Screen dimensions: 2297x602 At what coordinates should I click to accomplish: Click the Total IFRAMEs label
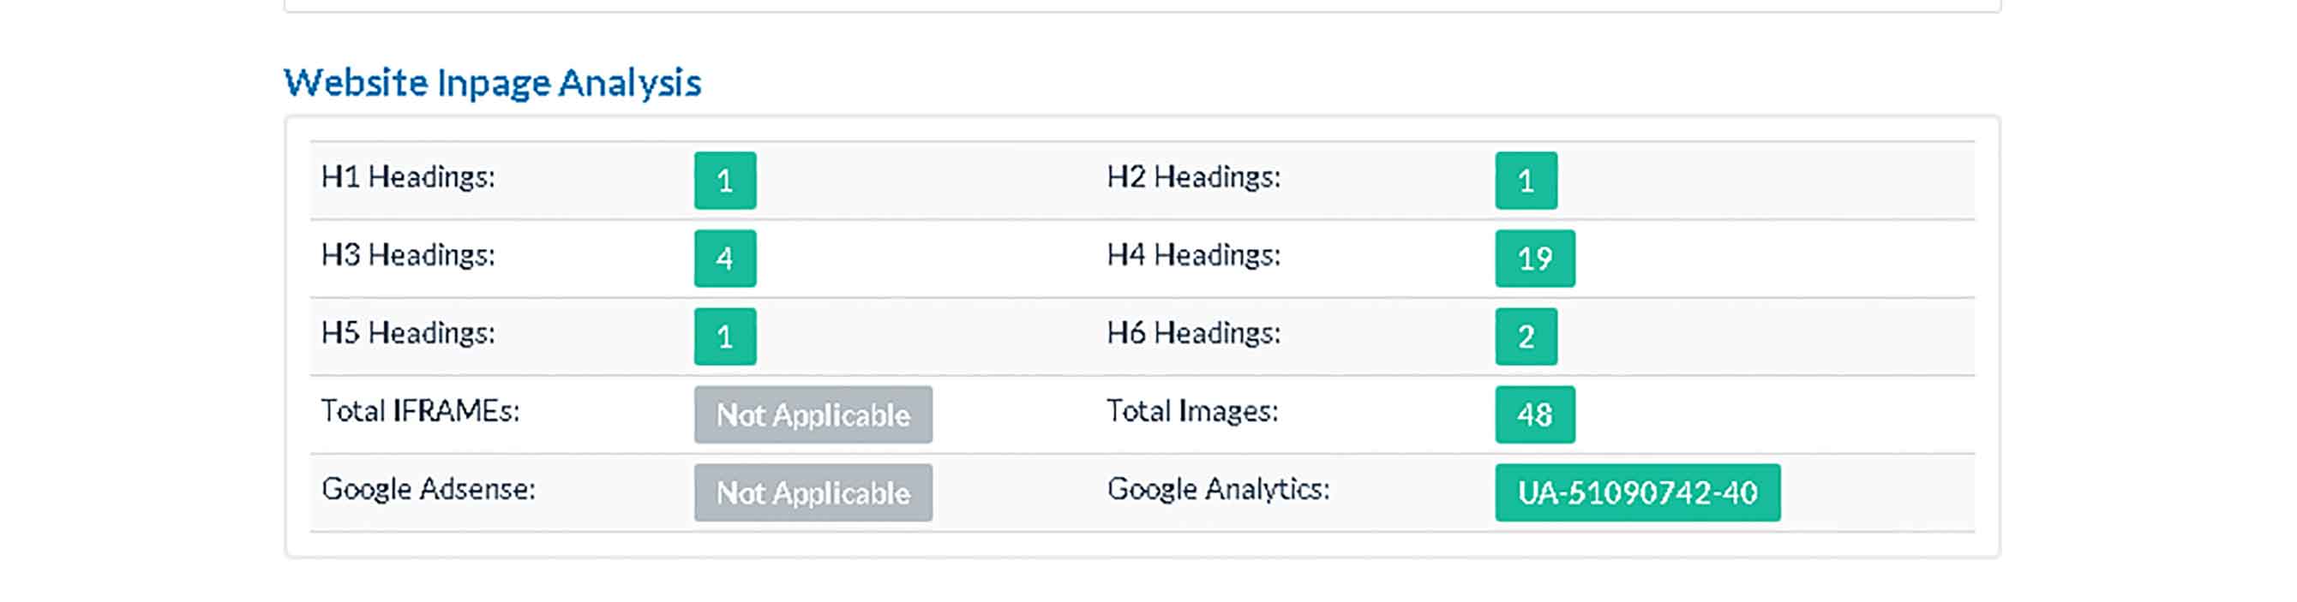[420, 410]
